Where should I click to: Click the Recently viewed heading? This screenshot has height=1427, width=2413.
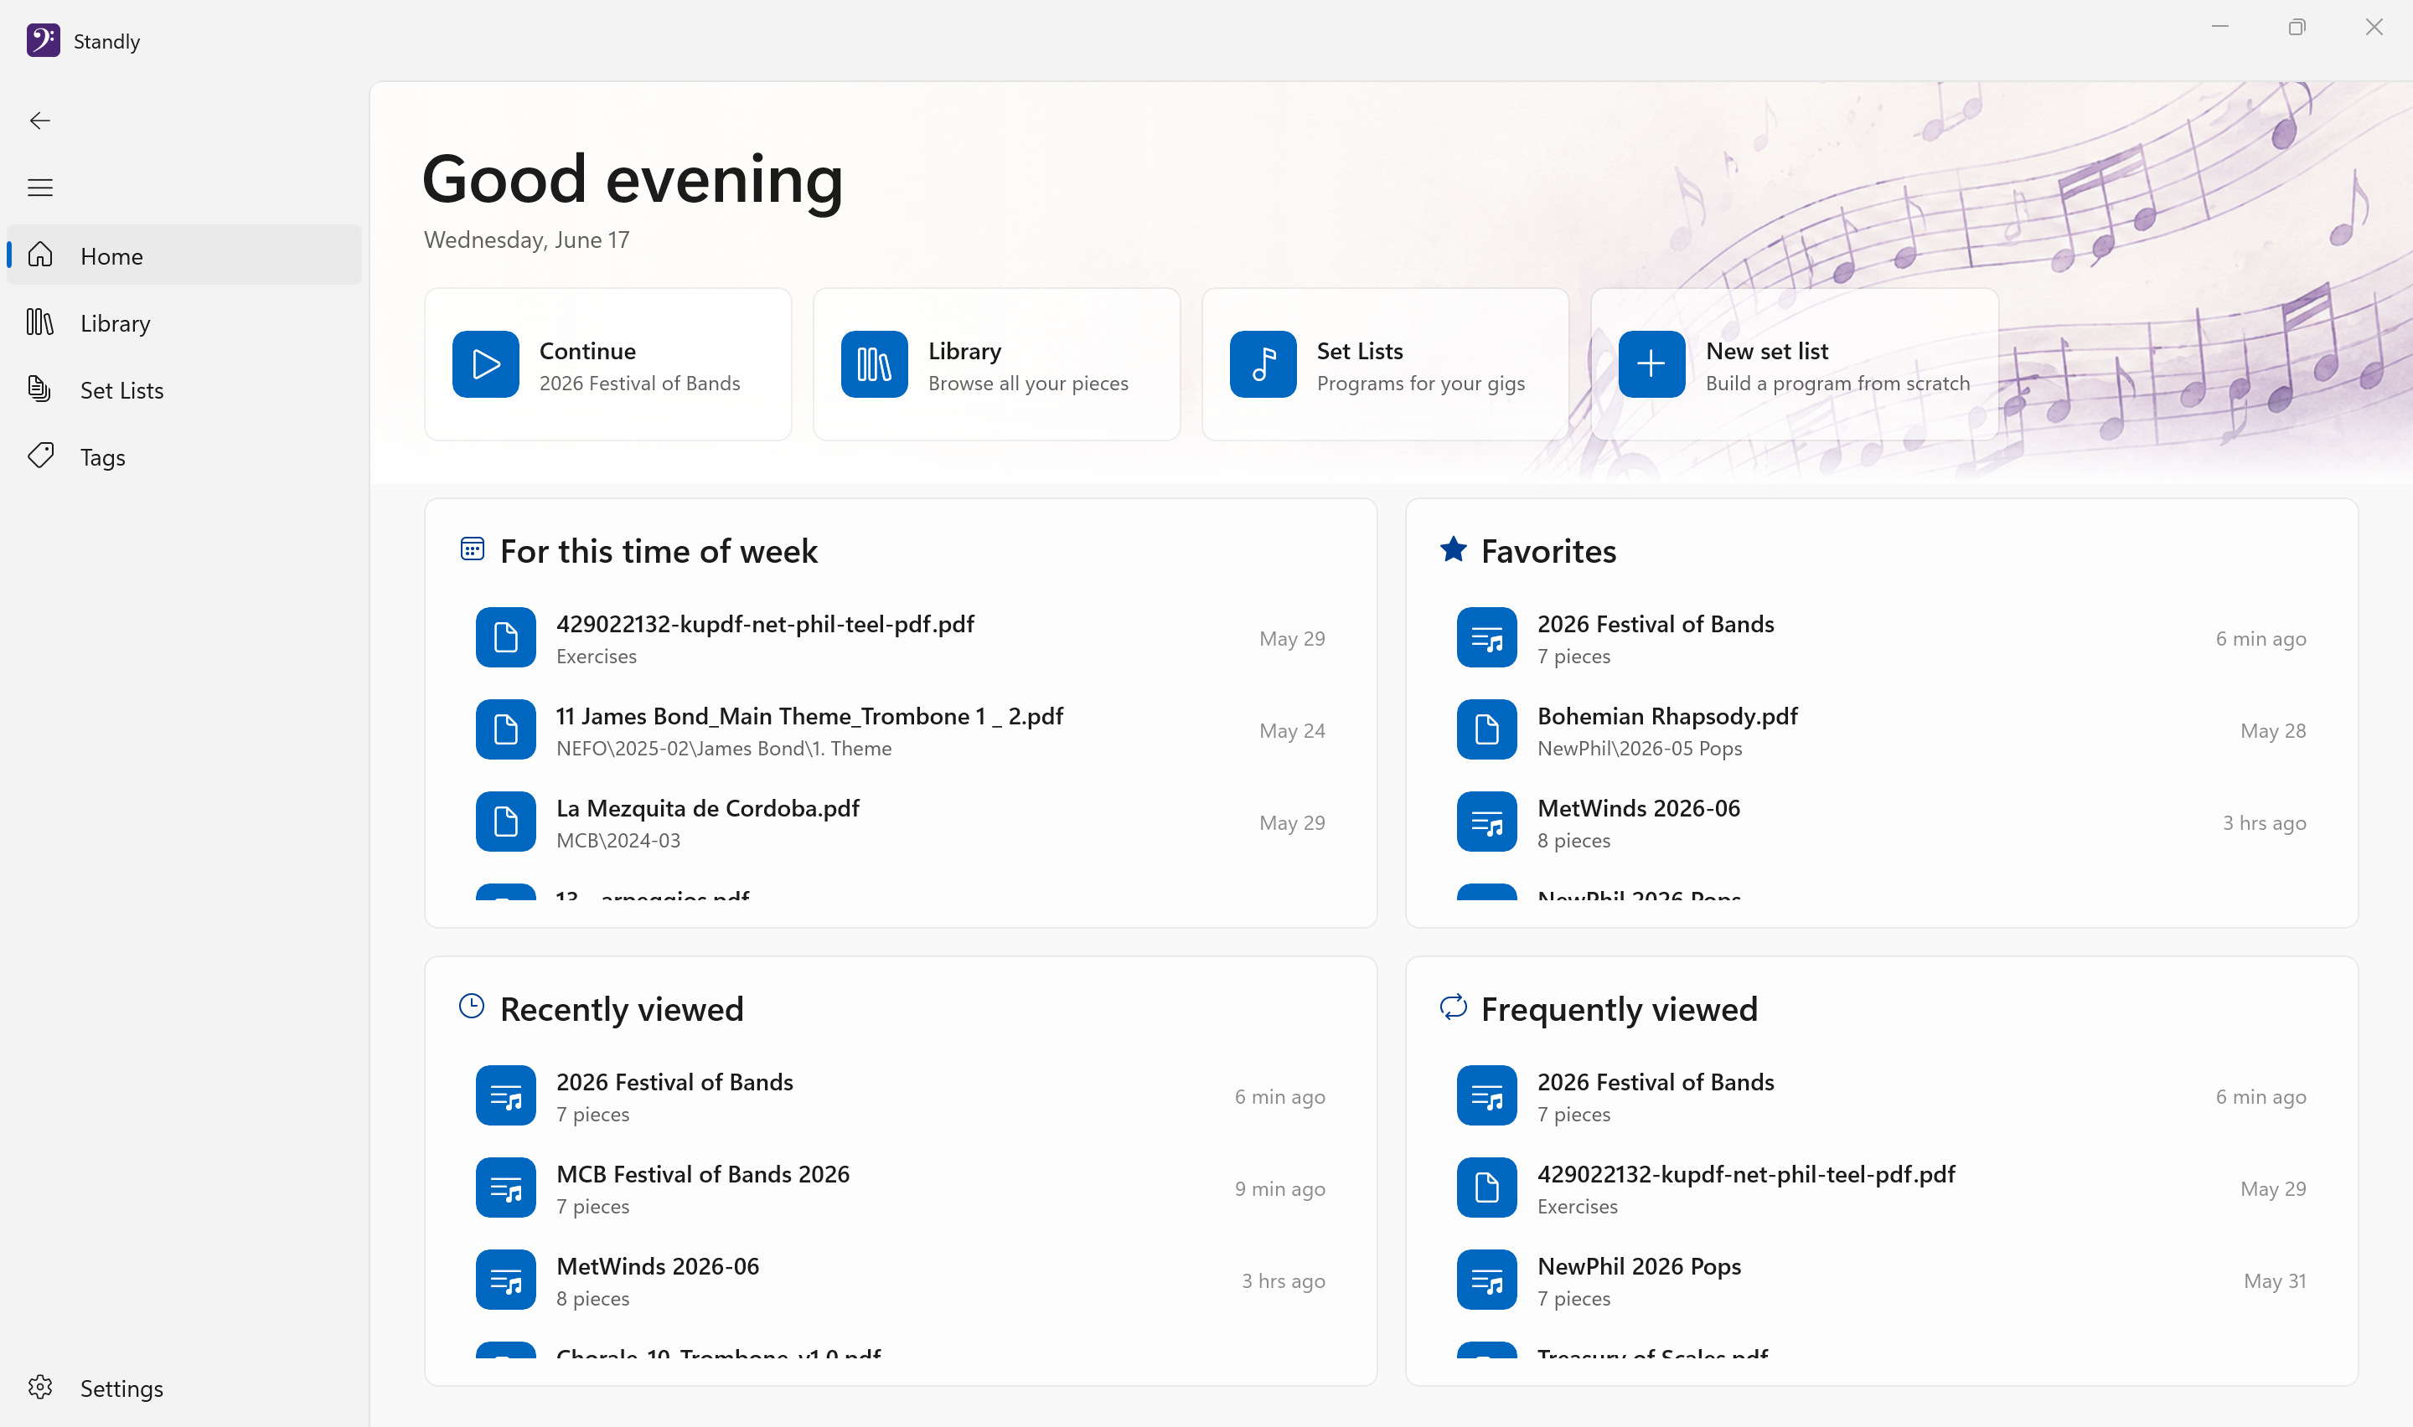[622, 1009]
